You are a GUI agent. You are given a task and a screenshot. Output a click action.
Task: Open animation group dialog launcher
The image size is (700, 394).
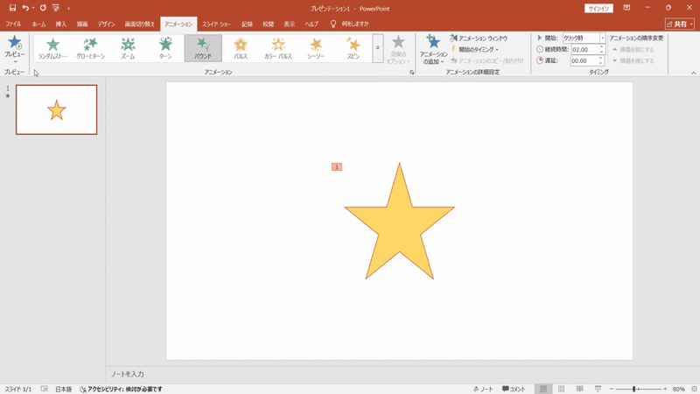[411, 73]
